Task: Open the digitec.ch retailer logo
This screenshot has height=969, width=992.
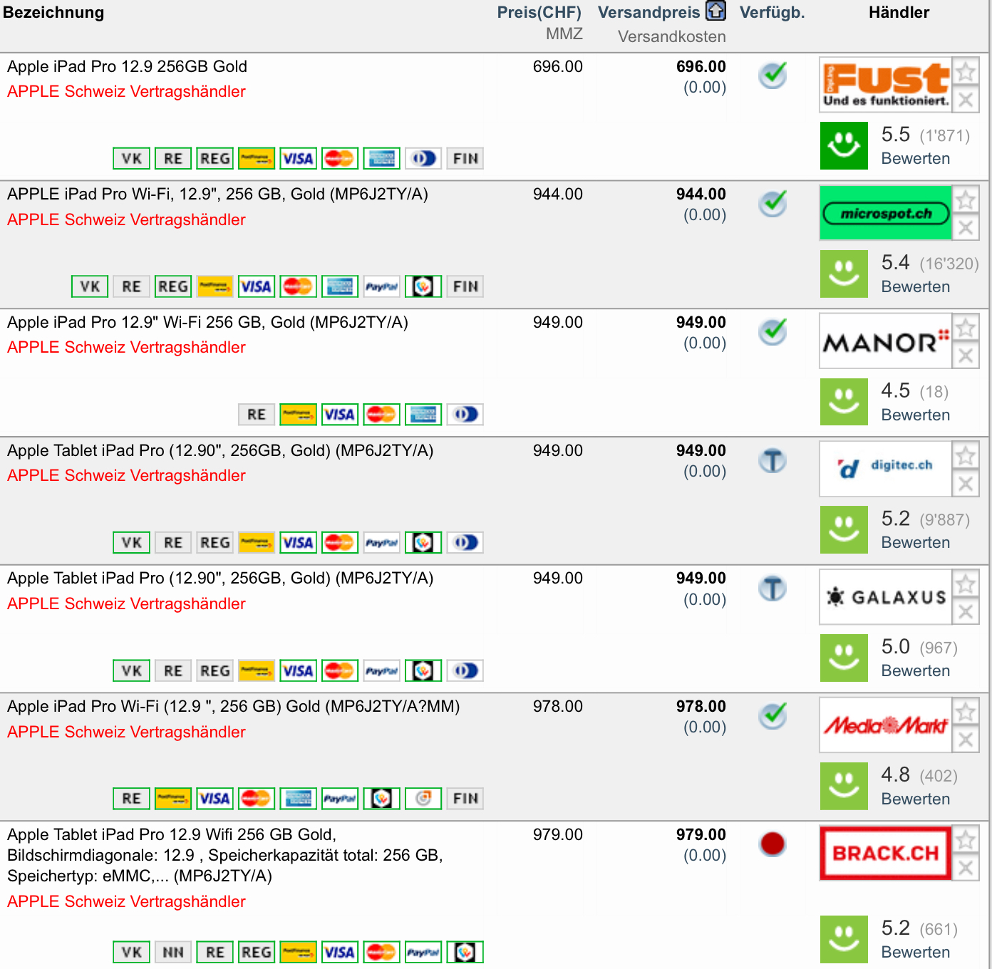Action: [x=886, y=469]
